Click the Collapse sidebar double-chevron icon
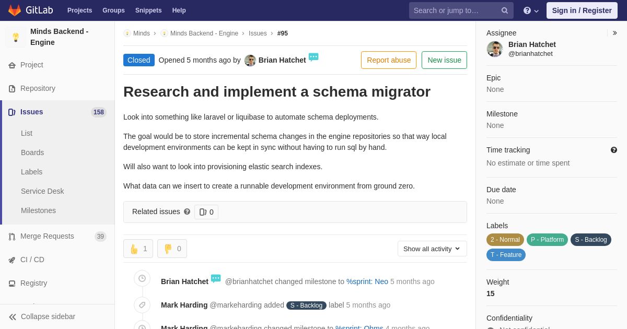627x329 pixels. tap(13, 317)
